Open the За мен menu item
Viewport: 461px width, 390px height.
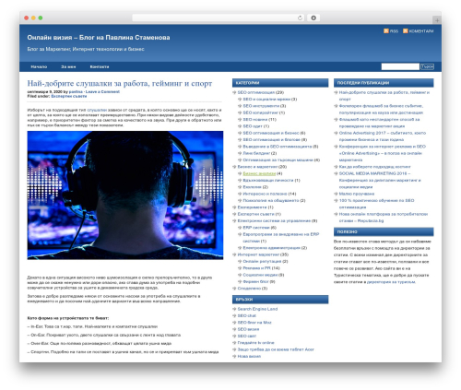(68, 66)
